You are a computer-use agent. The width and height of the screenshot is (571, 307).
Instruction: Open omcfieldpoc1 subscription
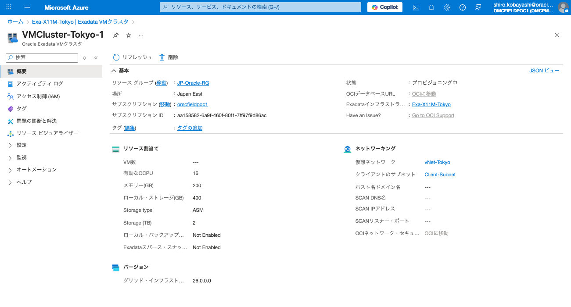(x=192, y=104)
